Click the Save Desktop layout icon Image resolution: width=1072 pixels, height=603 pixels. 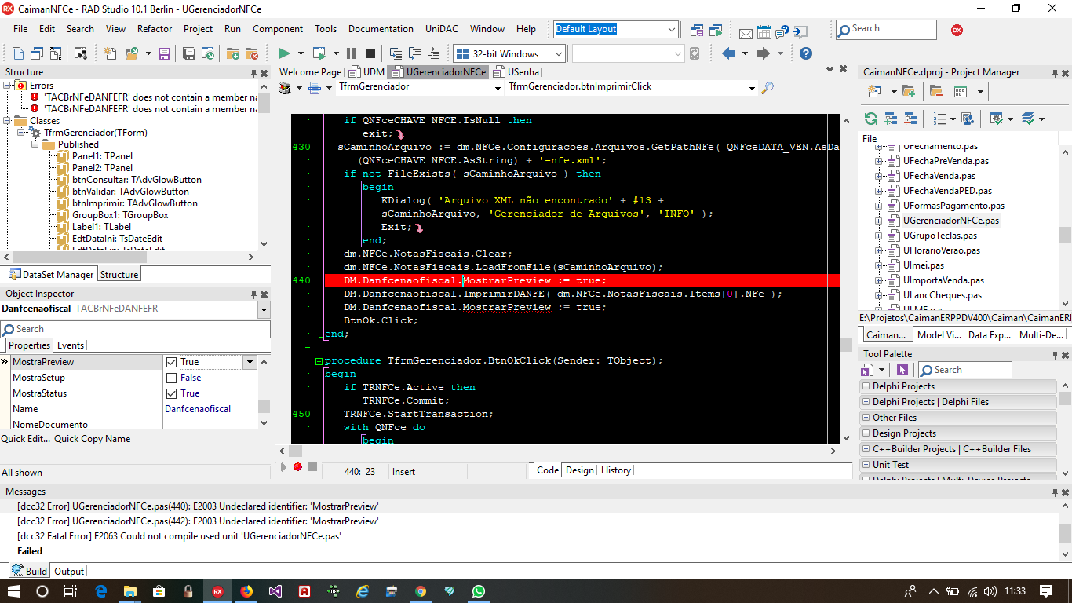pos(697,30)
